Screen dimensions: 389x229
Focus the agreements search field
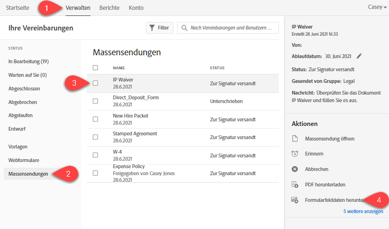point(231,28)
